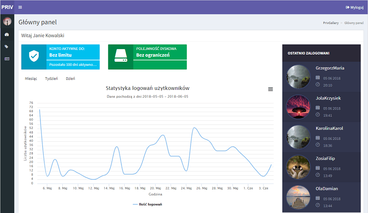The image size is (368, 213).
Task: Open the dashboard gauge icon in sidebar
Action: click(x=7, y=35)
